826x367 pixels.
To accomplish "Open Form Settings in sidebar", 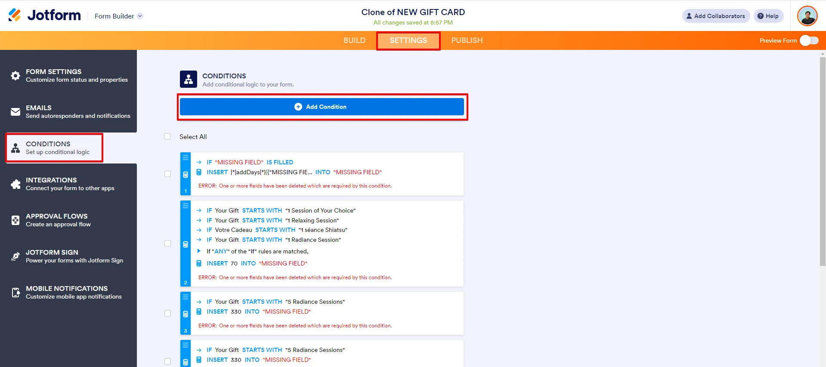I will 68,75.
